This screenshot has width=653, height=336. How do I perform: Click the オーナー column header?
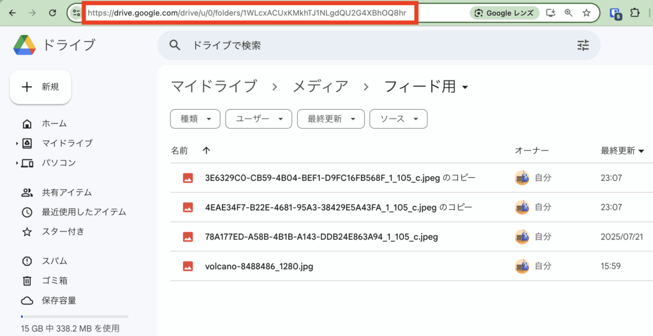pyautogui.click(x=532, y=150)
